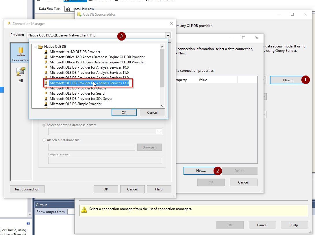Viewport: 315px width, 235px height.
Task: Open the Provider dropdown arrow
Action: coord(168,35)
